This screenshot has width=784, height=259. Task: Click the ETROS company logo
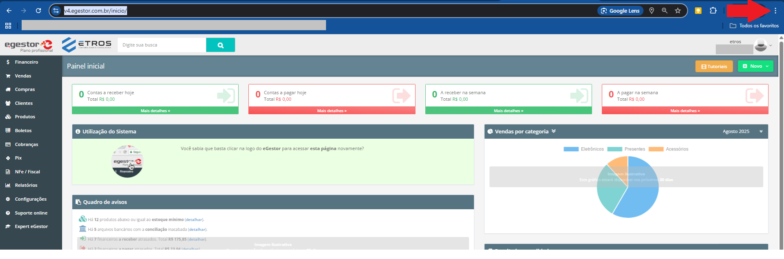(87, 45)
